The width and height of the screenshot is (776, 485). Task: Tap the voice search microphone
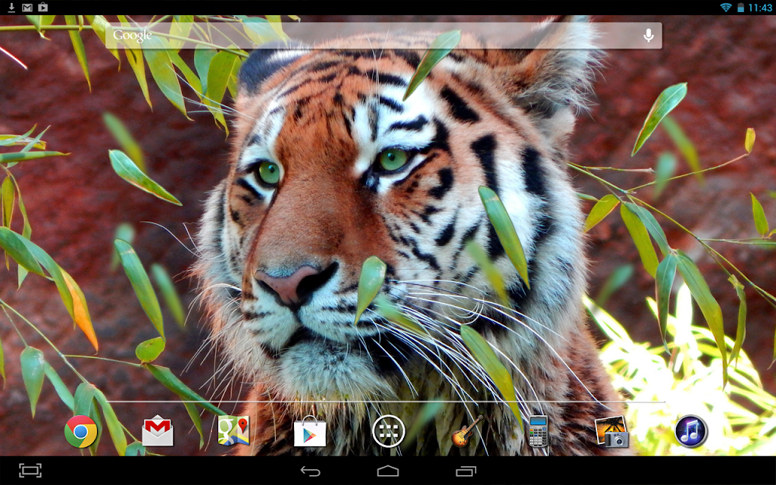tap(649, 35)
